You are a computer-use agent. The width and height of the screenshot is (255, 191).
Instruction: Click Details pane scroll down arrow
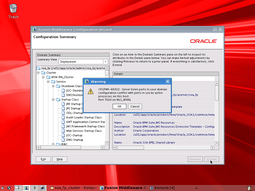217,143
